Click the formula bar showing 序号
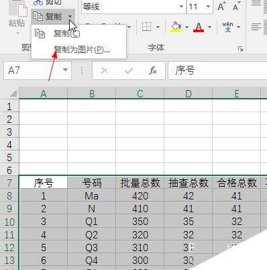Image resolution: width=267 pixels, height=270 pixels. [217, 71]
